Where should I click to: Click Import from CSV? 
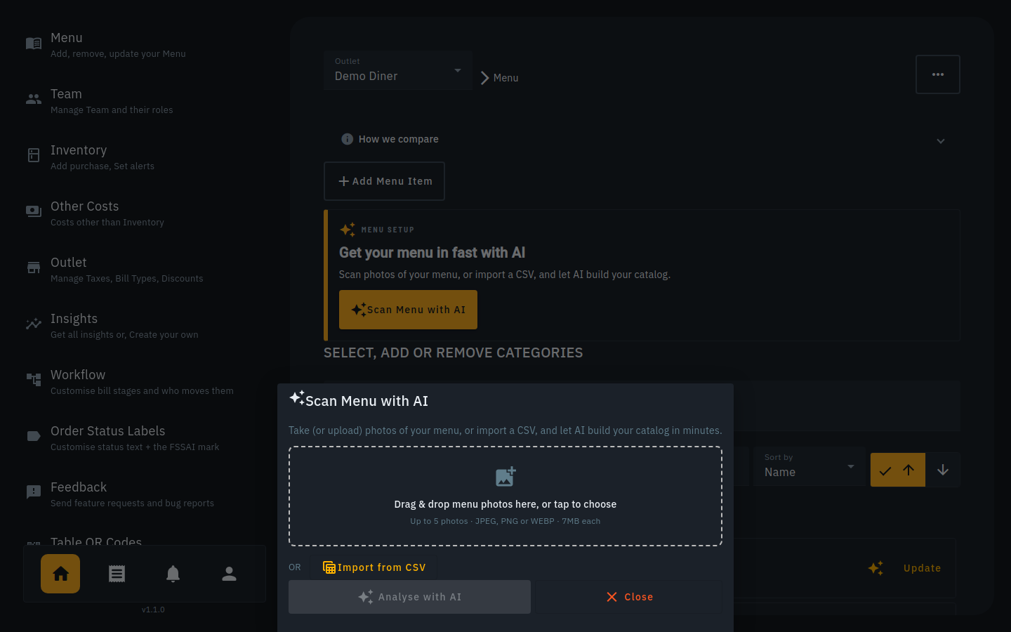(x=374, y=567)
